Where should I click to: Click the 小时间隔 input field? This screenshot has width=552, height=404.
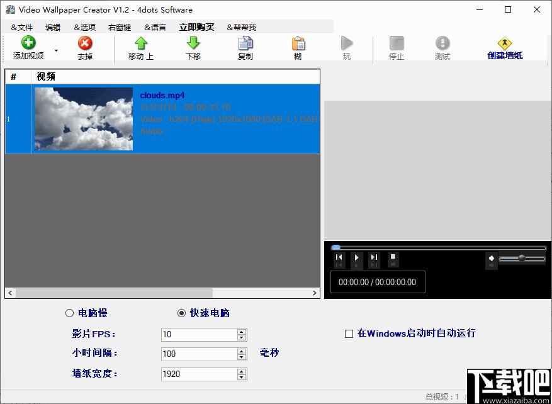[x=200, y=354]
